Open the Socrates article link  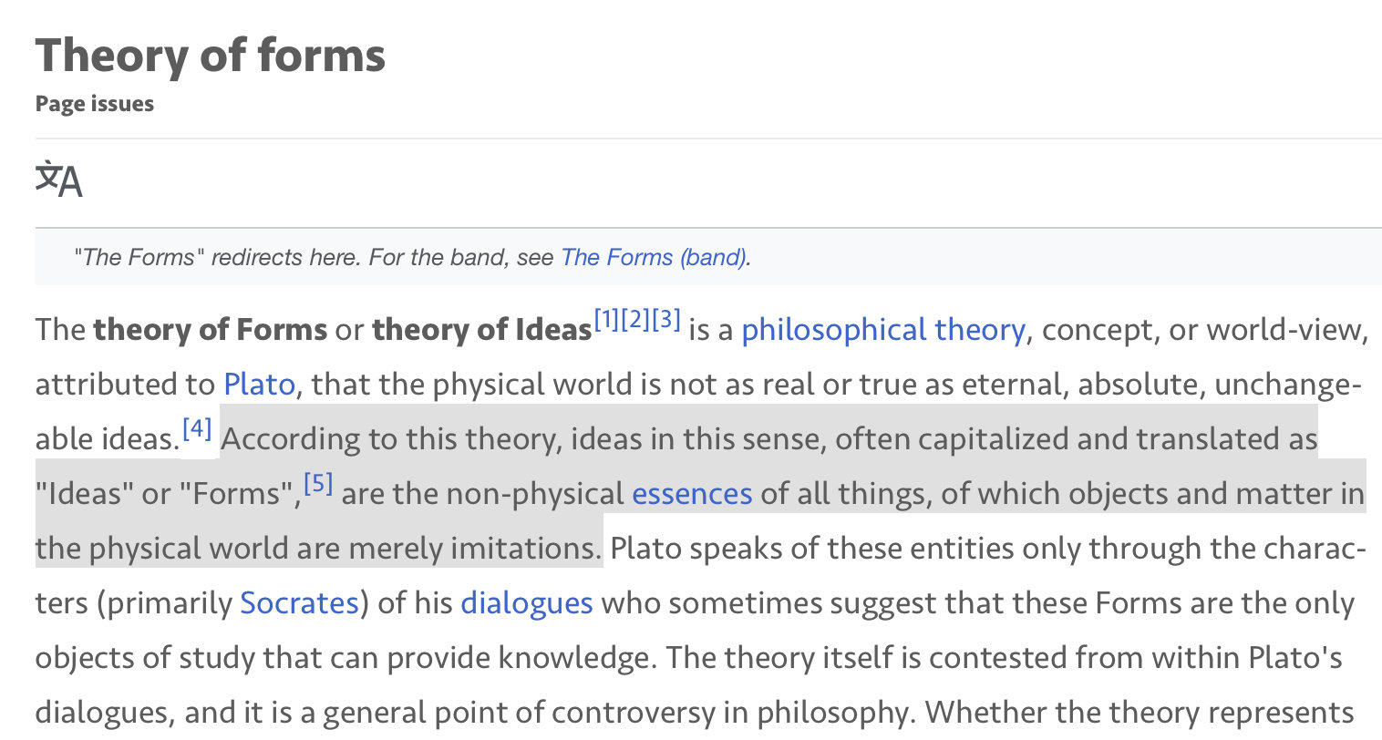tap(299, 603)
